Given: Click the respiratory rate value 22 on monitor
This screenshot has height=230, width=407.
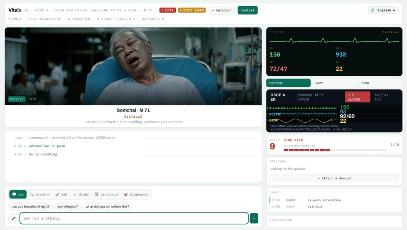Looking at the screenshot, I should [339, 69].
